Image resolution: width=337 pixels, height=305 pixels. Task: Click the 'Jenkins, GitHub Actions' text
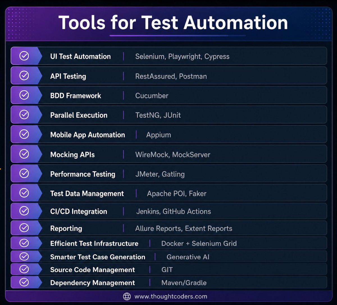tap(174, 211)
